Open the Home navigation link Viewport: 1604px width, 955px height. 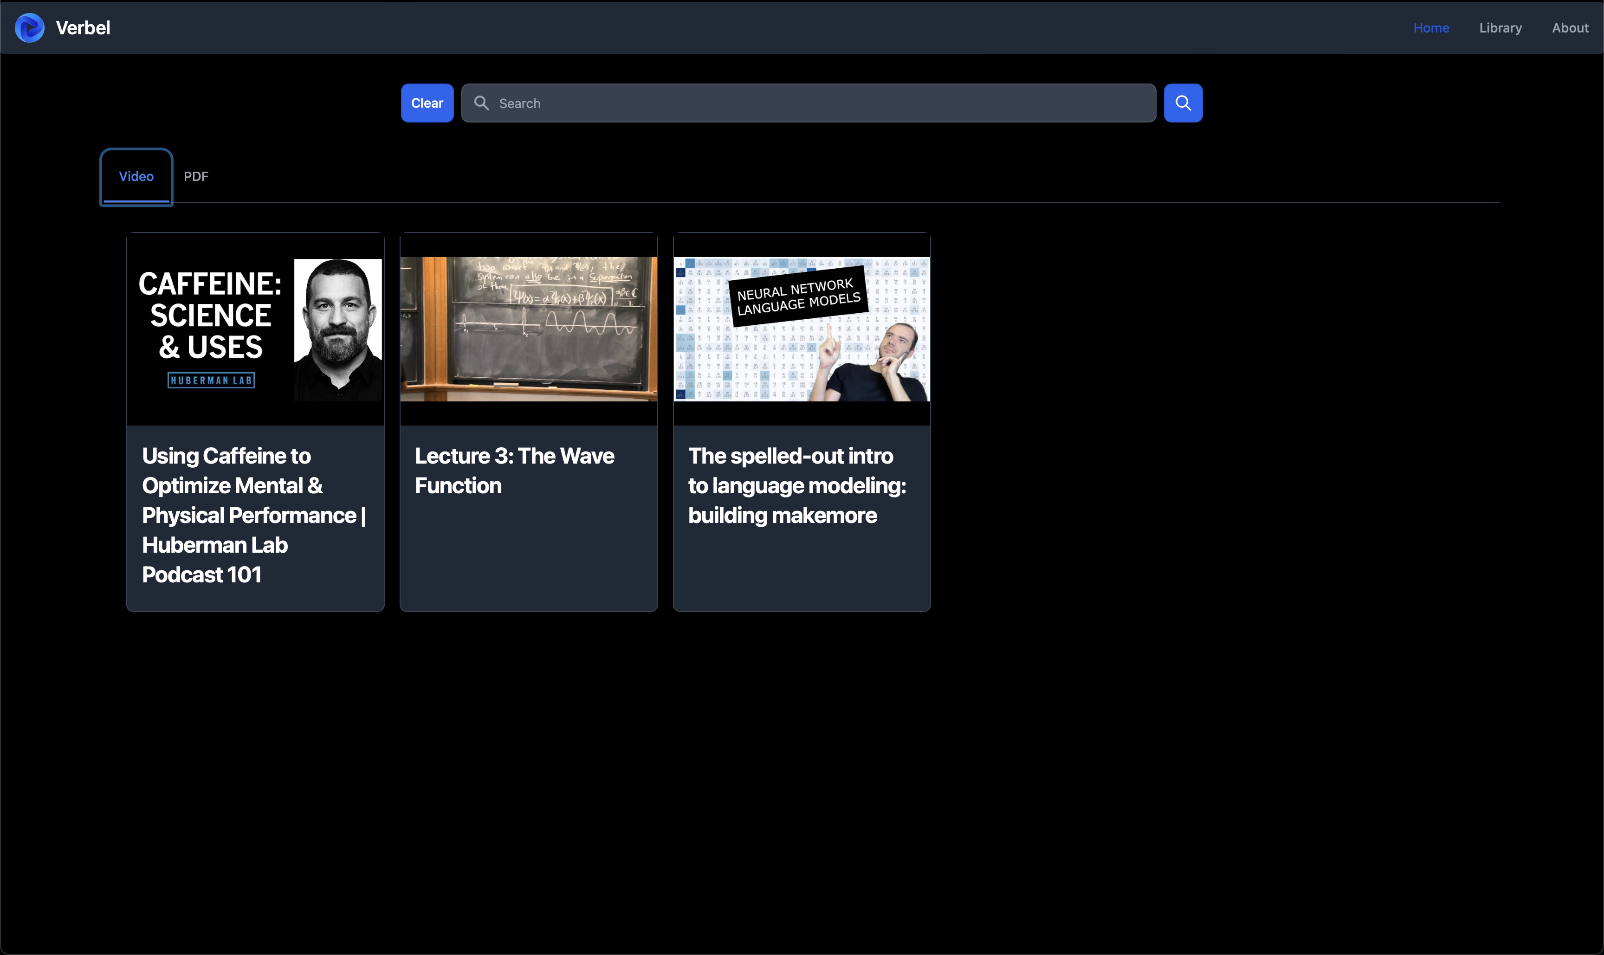point(1430,28)
